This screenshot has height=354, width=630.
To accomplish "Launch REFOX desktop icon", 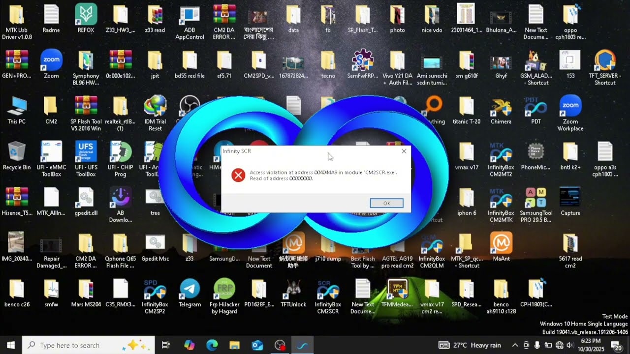I will (86, 19).
